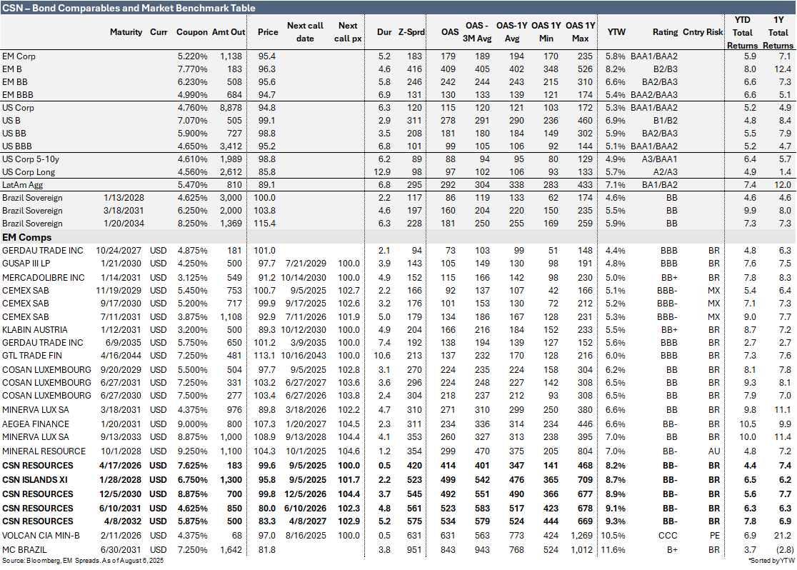Select the 'Next call date' column header

[x=305, y=31]
